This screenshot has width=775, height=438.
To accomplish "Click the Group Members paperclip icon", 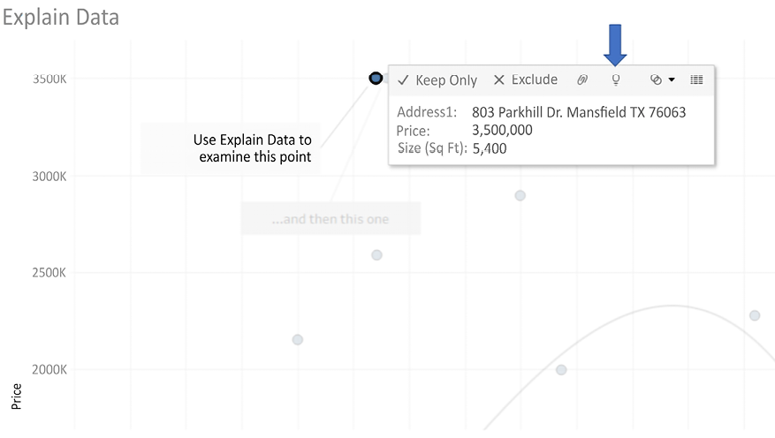I will point(582,79).
